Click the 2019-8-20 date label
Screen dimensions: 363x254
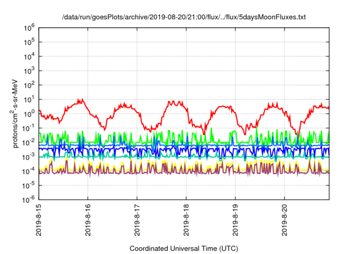285,220
